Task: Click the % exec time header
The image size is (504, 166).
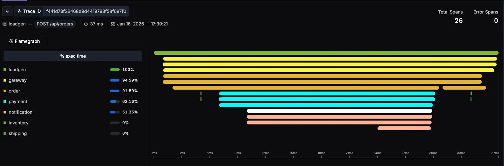Action: coord(73,56)
